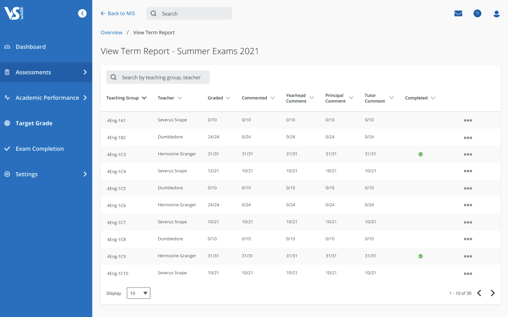Open the Teacher column sort arrow
This screenshot has height=317, width=508.
pyautogui.click(x=179, y=98)
